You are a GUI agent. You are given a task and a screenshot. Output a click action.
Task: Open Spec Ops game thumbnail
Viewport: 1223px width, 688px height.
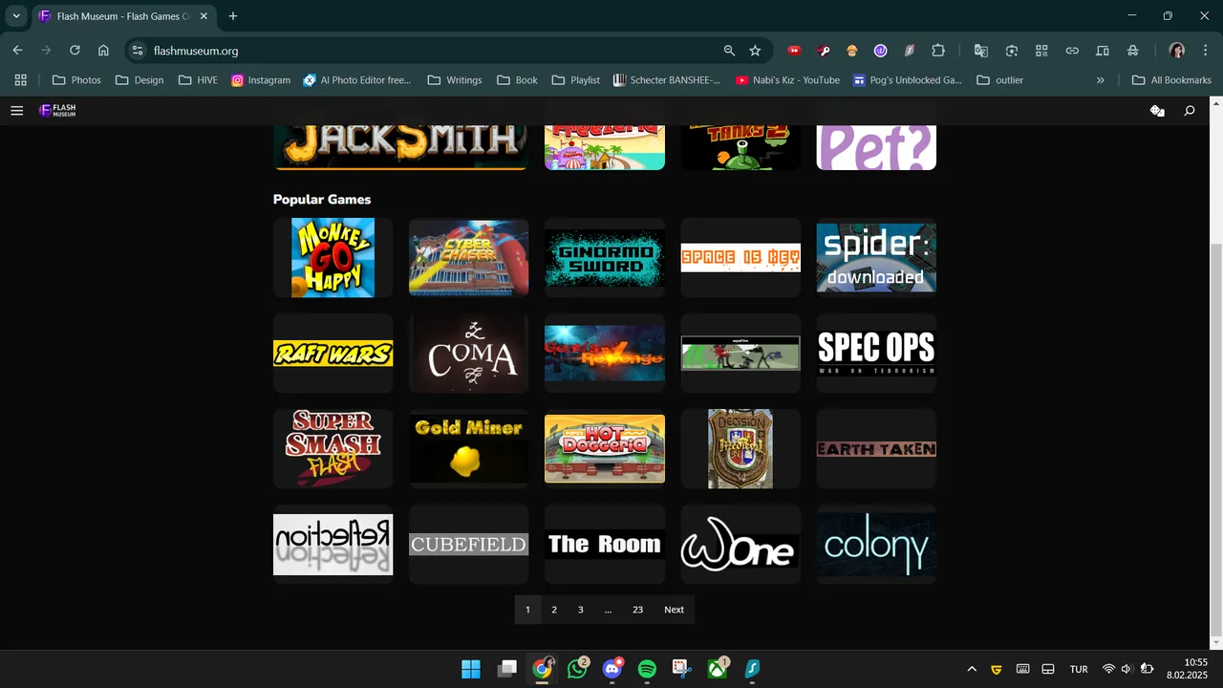876,353
